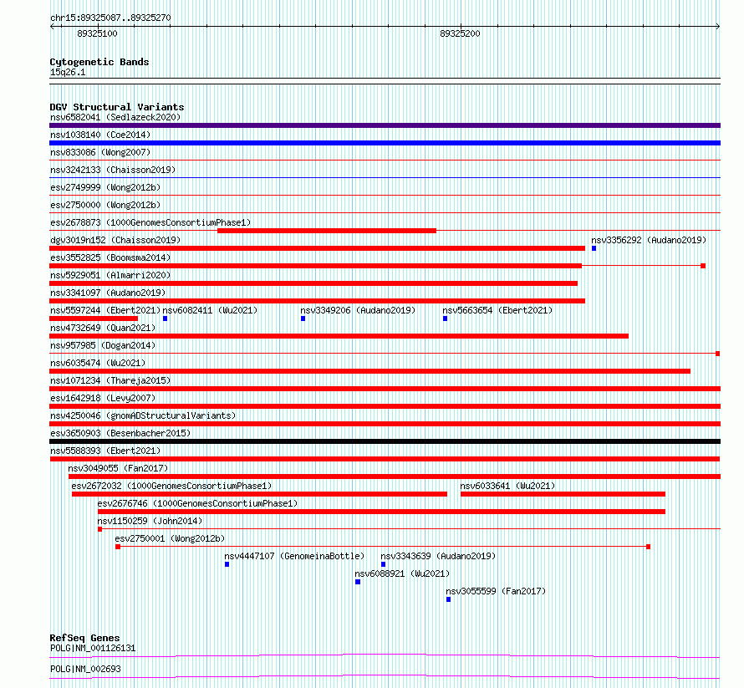Click blue marker below nsv4447107

227,564
